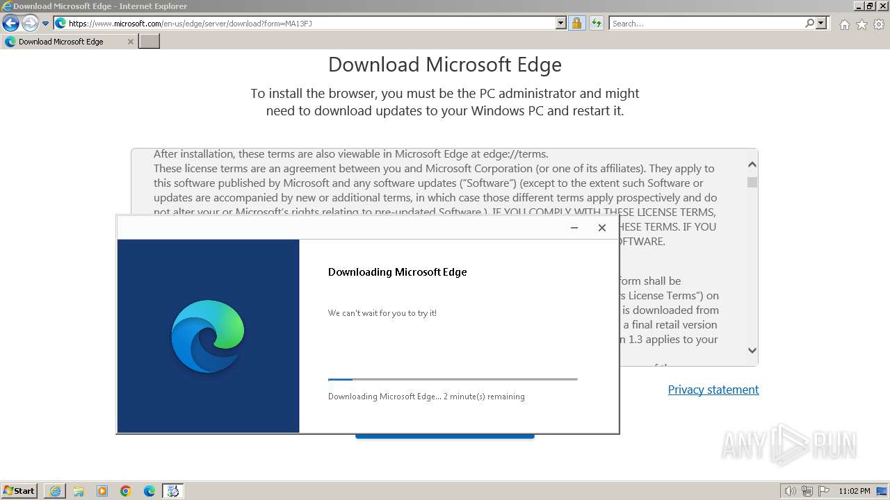Click the Download Microsoft Edge page heading
This screenshot has height=500, width=890.
pyautogui.click(x=445, y=65)
